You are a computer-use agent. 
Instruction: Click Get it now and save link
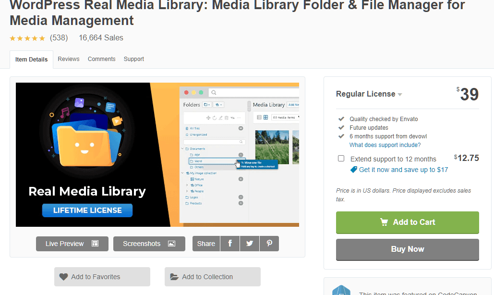pyautogui.click(x=403, y=170)
